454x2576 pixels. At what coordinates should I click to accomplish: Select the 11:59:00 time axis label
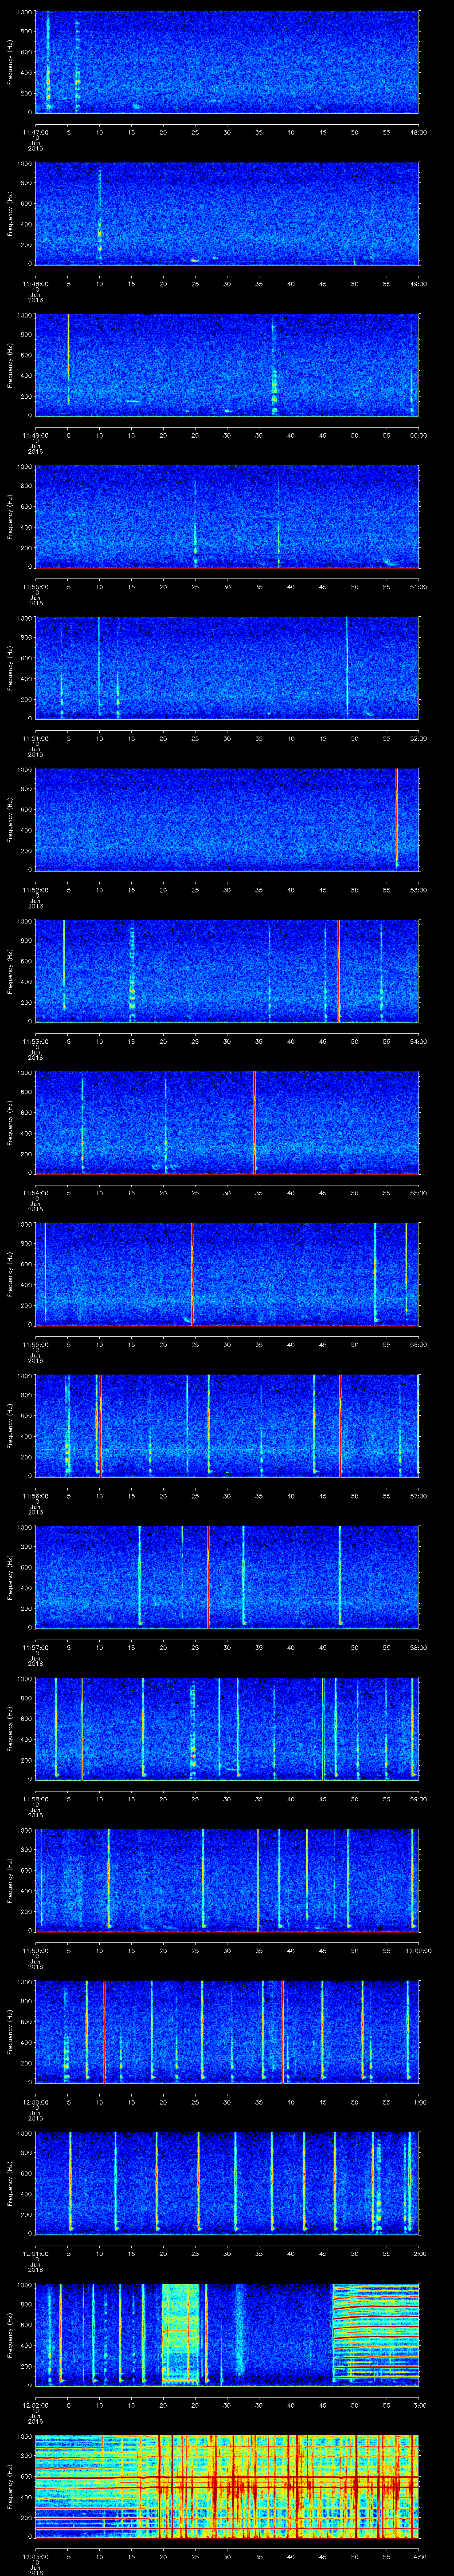(35, 1950)
